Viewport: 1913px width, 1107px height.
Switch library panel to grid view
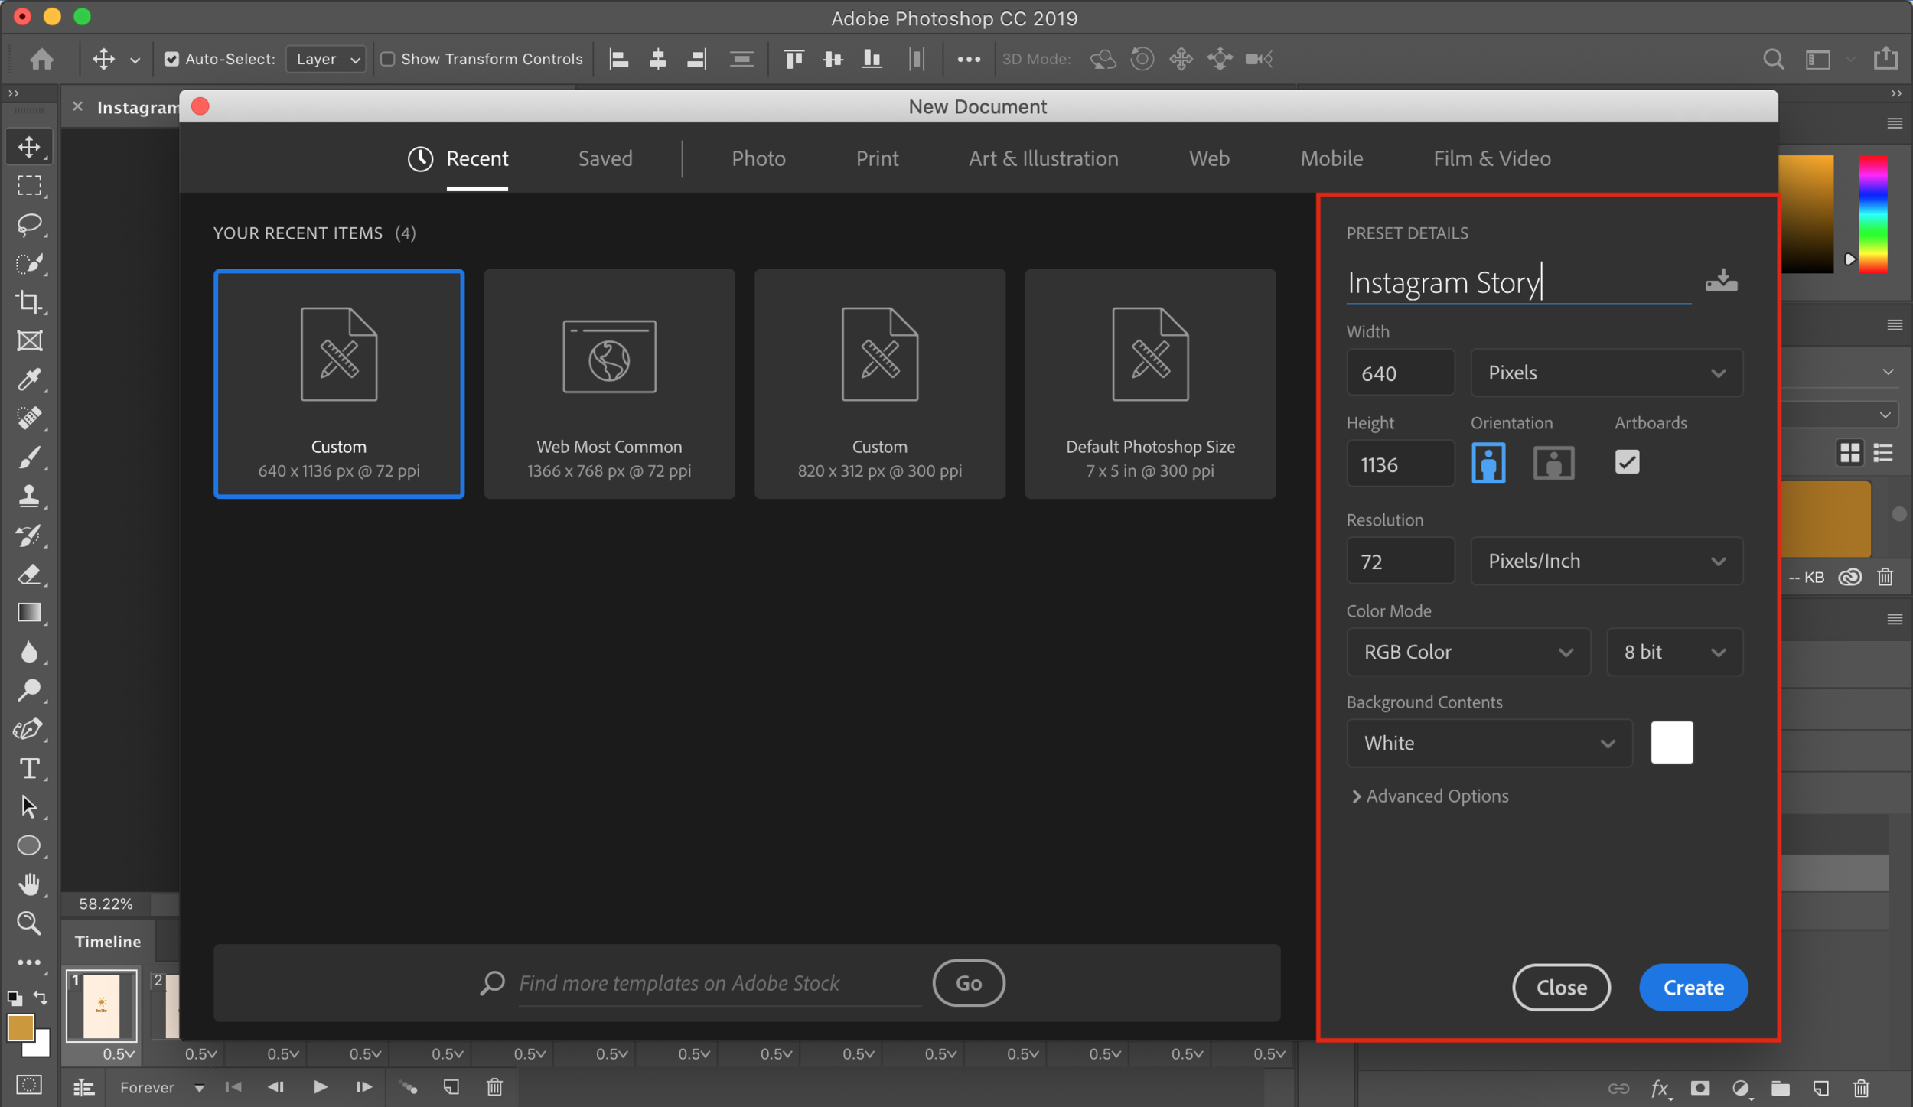coord(1849,453)
